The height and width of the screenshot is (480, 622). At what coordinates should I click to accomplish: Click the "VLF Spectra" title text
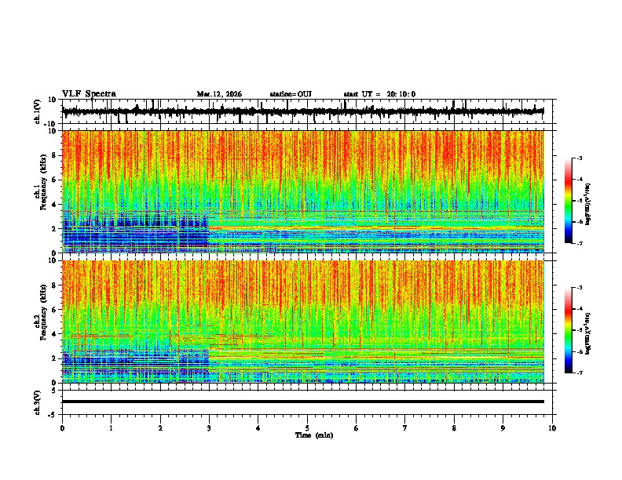[x=89, y=94]
